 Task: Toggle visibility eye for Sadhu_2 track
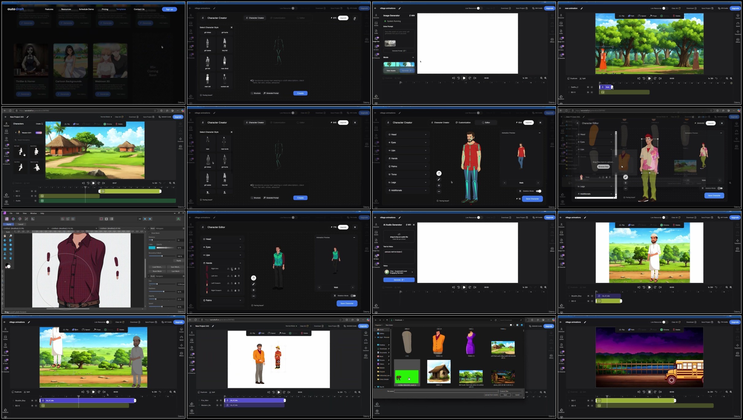588,87
